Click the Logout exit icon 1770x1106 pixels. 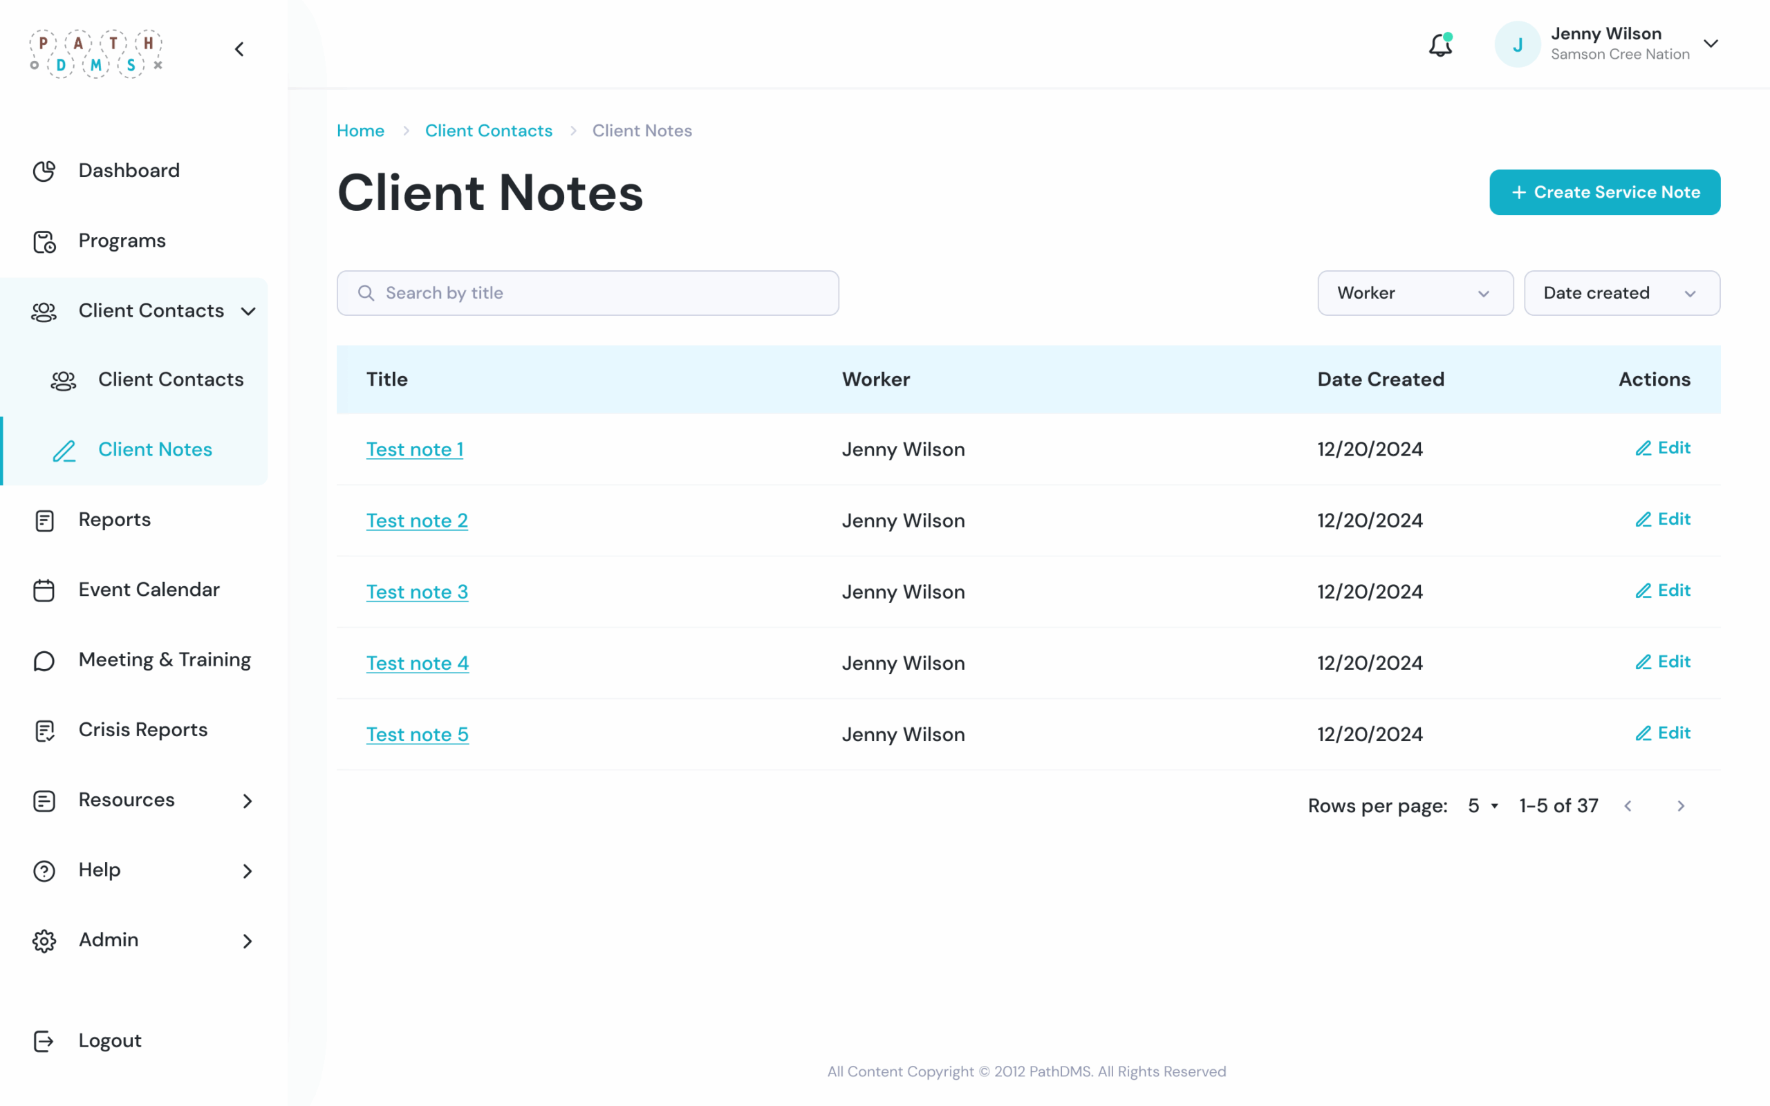[44, 1040]
